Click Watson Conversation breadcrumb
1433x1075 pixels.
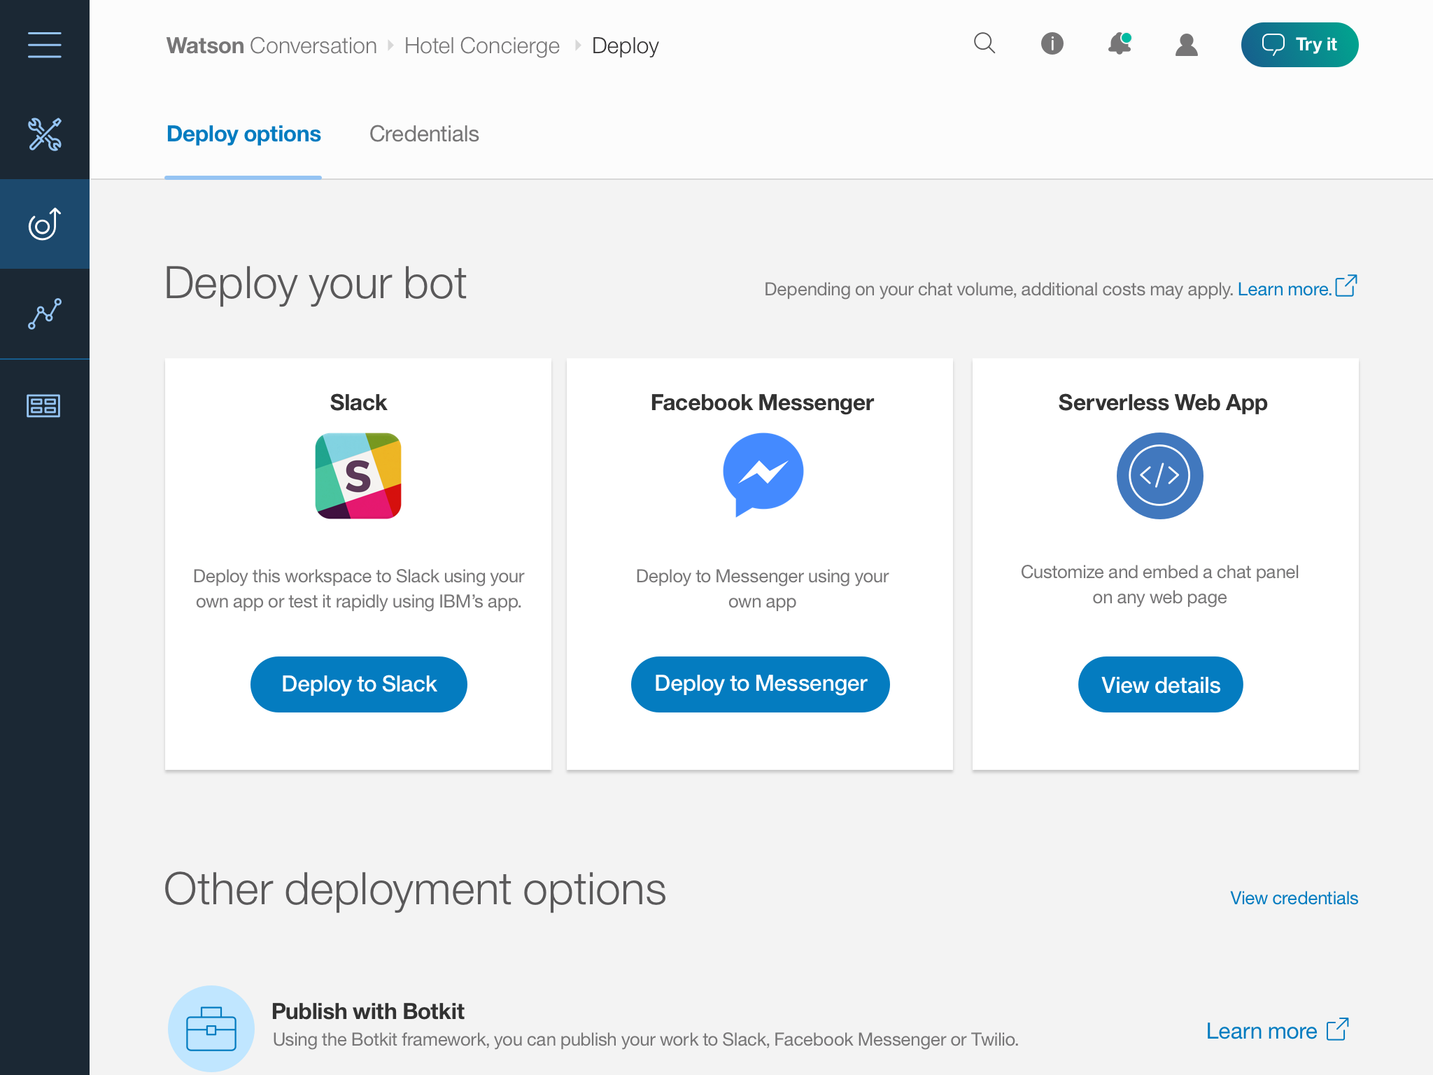tap(271, 45)
